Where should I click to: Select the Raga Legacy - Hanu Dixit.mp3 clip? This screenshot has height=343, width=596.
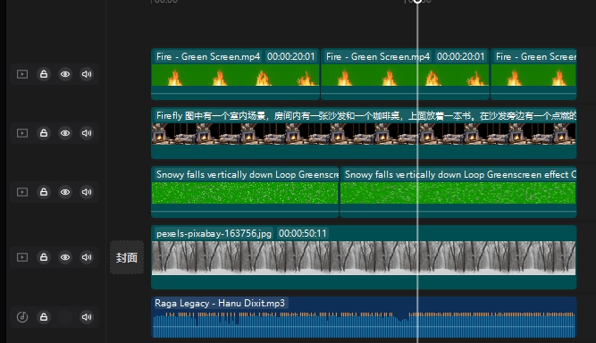(x=364, y=317)
